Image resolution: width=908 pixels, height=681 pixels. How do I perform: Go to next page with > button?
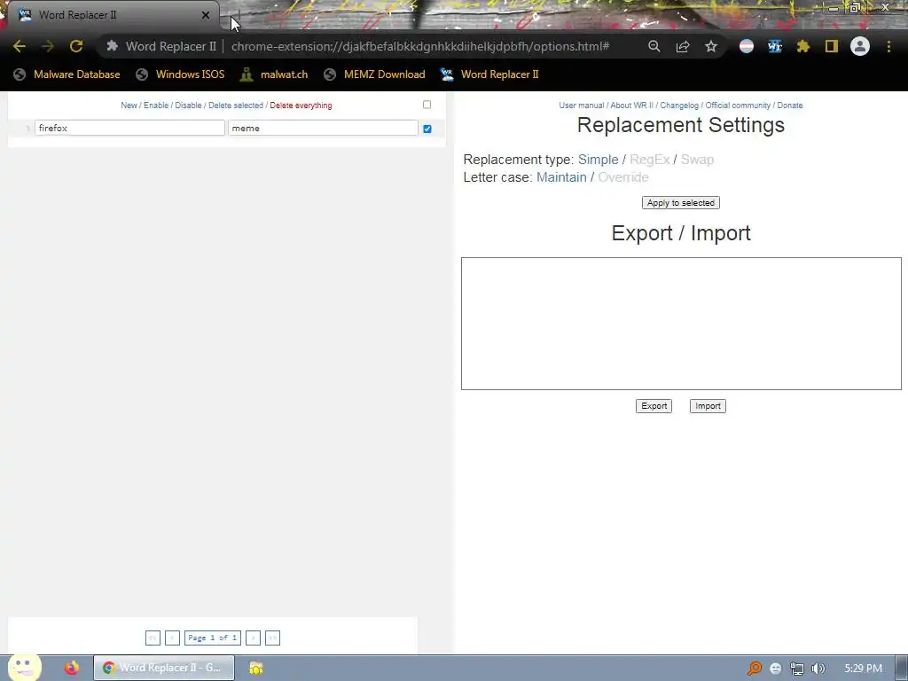coord(253,638)
